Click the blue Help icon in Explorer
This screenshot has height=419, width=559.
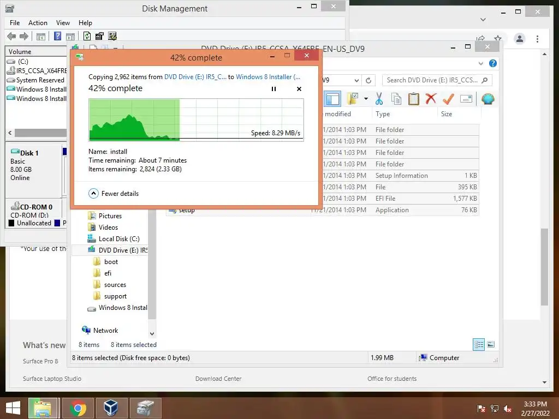[x=493, y=63]
